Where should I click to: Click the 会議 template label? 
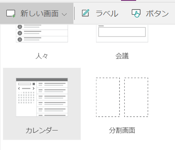(x=122, y=56)
